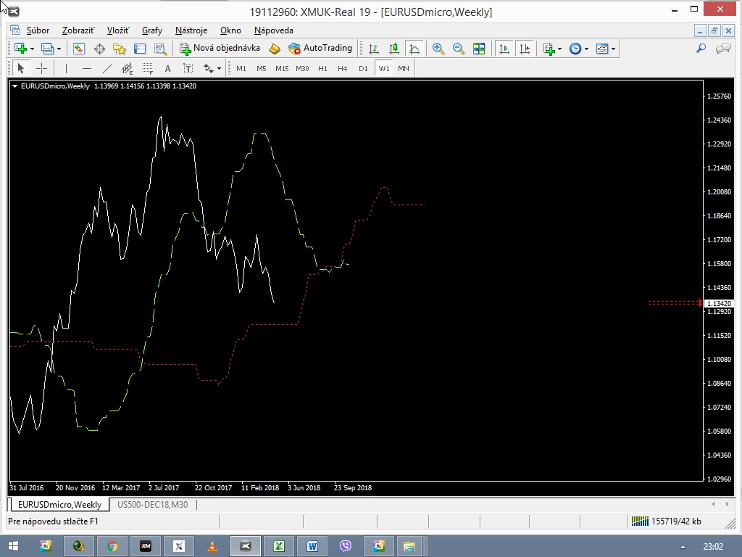742x557 pixels.
Task: Select the trendline drawing tool
Action: point(107,68)
